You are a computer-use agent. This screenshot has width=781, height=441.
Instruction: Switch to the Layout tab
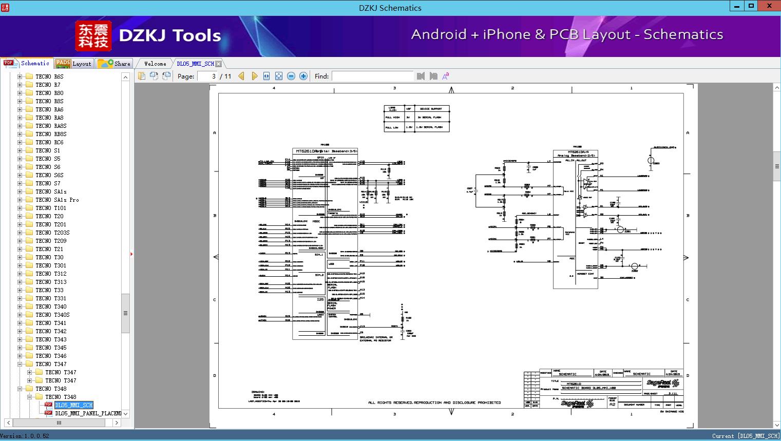(x=73, y=64)
